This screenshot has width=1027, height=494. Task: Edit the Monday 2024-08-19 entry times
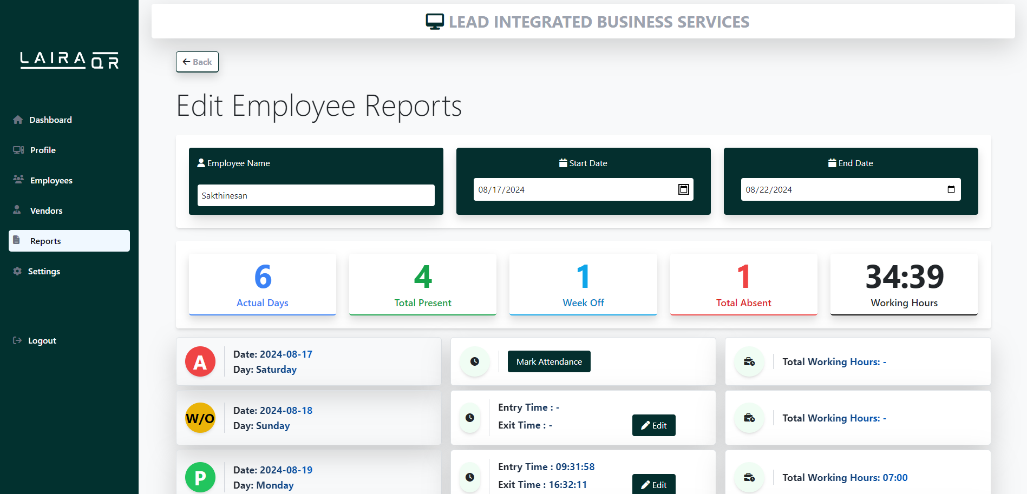pyautogui.click(x=653, y=484)
